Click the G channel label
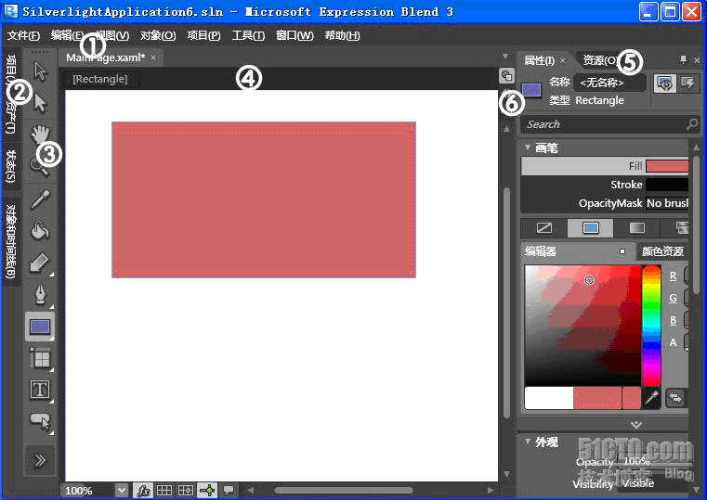The width and height of the screenshot is (707, 500). [673, 298]
